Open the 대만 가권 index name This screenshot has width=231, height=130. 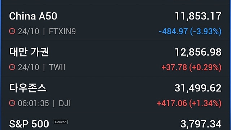click(29, 52)
